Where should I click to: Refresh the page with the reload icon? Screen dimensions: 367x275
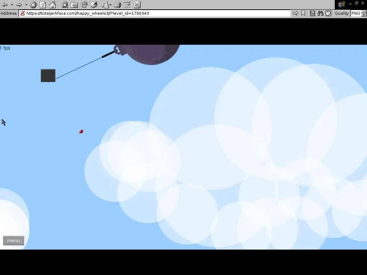[43, 5]
